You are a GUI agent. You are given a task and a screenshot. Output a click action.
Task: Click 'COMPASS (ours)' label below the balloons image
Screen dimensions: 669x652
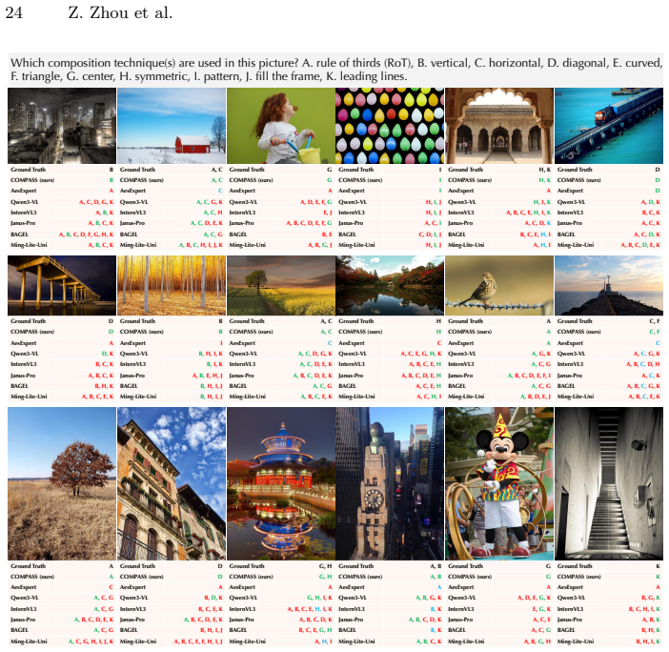tap(360, 180)
